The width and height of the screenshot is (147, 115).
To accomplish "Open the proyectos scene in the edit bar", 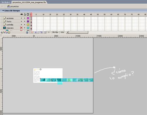I will point(13,6).
